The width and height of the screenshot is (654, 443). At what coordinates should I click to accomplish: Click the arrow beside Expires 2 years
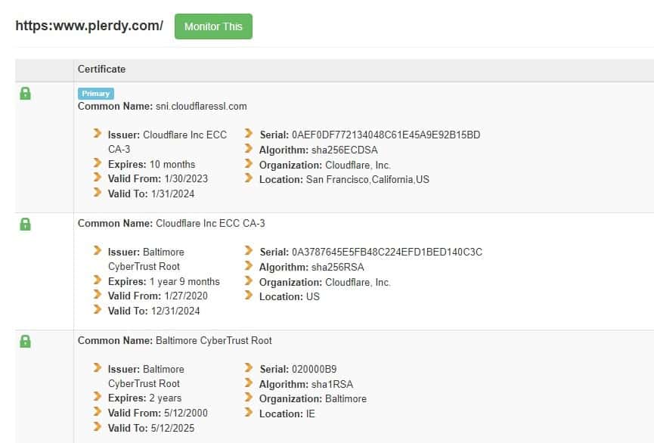(98, 396)
